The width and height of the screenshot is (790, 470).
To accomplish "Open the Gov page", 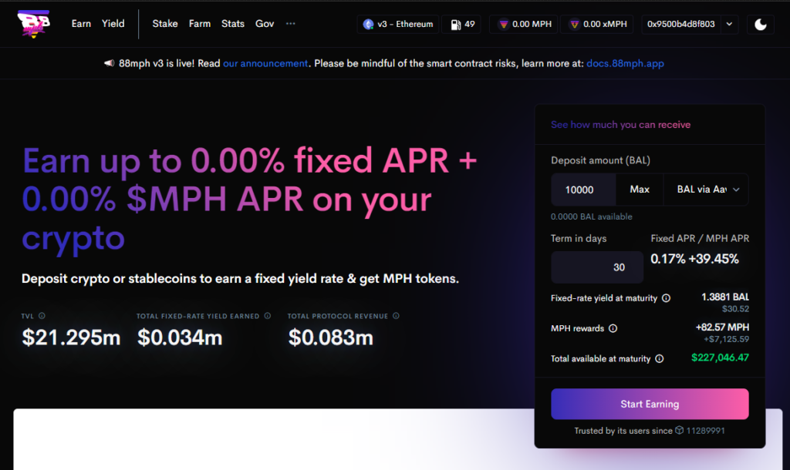I will point(265,24).
